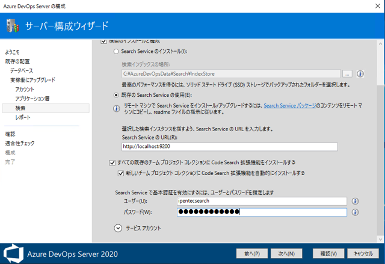Click the 構成 wizard step
385x264 pixels.
(x=10, y=153)
